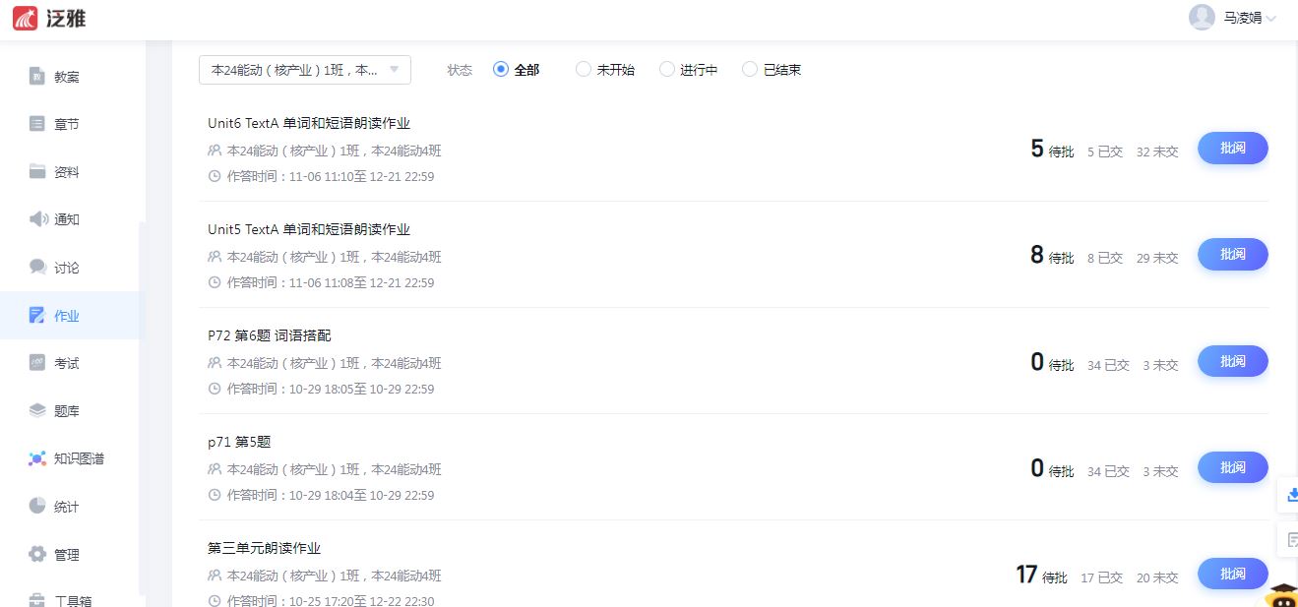Viewport: 1298px width, 607px height.
Task: Expand the class selection dropdown
Action: pyautogui.click(x=304, y=70)
